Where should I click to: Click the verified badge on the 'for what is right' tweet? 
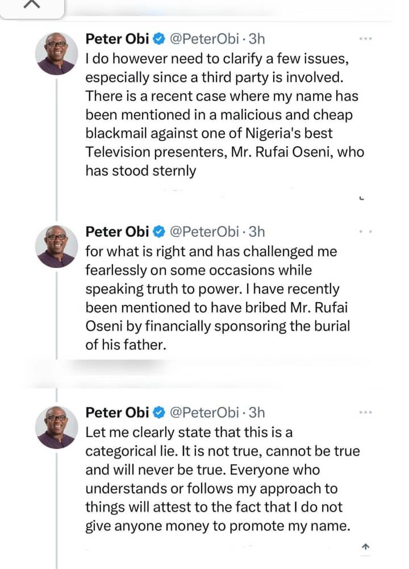[160, 232]
